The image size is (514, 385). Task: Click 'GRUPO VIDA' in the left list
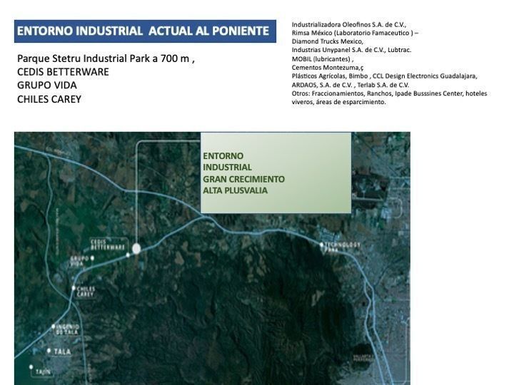(x=47, y=86)
